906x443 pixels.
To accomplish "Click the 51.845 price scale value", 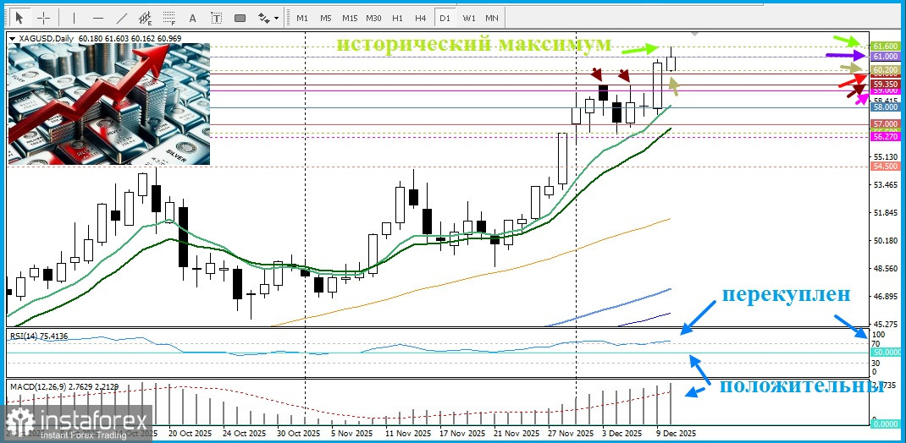I will 884,213.
